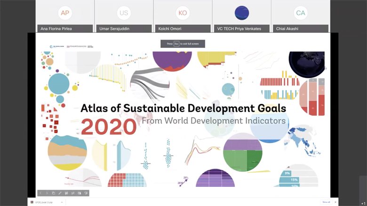
Task: Close the downloads bar
Action: [x=335, y=202]
